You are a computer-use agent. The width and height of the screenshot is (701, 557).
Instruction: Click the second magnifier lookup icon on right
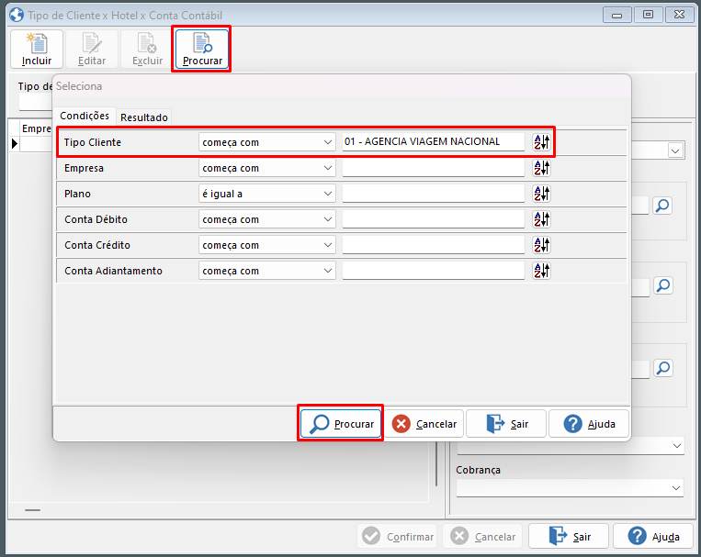click(x=663, y=285)
